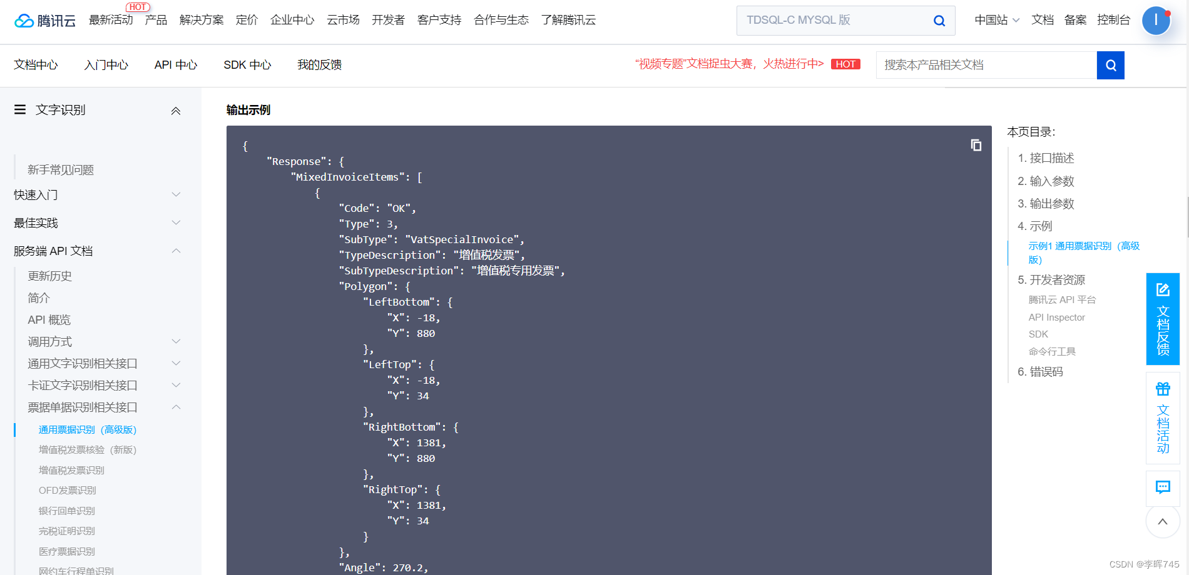Expand 通用文字识别相关接口 section
Image resolution: width=1189 pixels, height=575 pixels.
coord(176,363)
